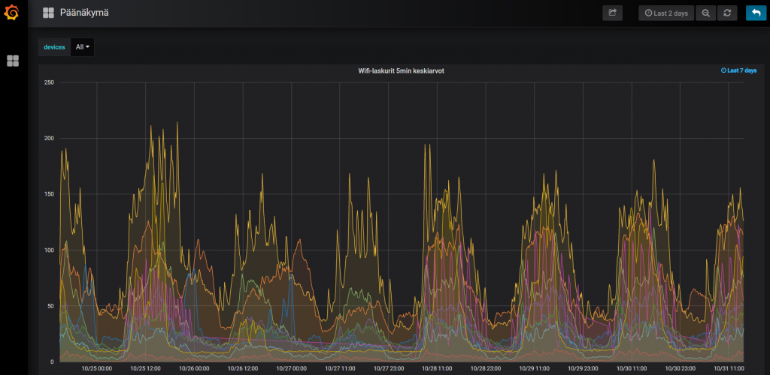Click the 10/27 00:00 x-axis label

292,368
